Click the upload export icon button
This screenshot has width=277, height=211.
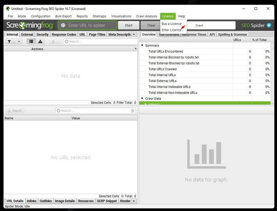[55, 41]
